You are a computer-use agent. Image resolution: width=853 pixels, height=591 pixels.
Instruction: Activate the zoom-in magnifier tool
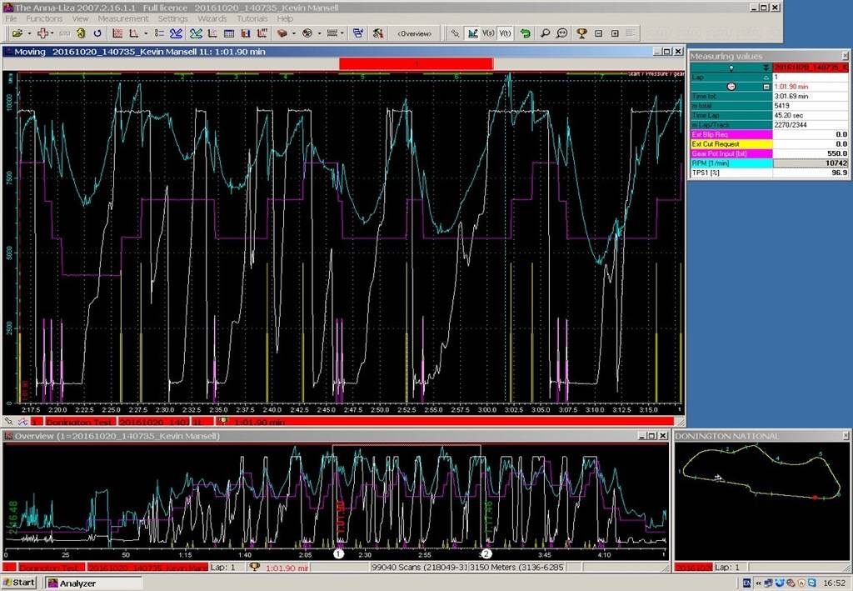pos(545,33)
